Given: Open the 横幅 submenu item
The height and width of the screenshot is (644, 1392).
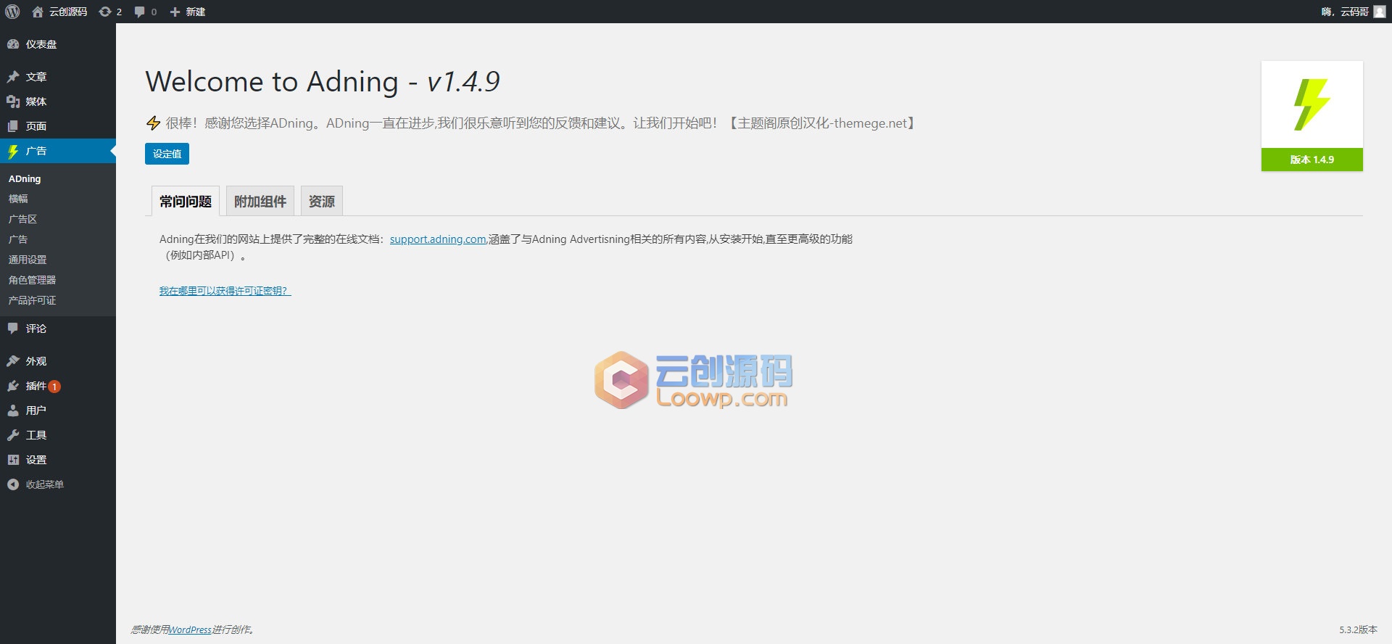Looking at the screenshot, I should pos(18,199).
